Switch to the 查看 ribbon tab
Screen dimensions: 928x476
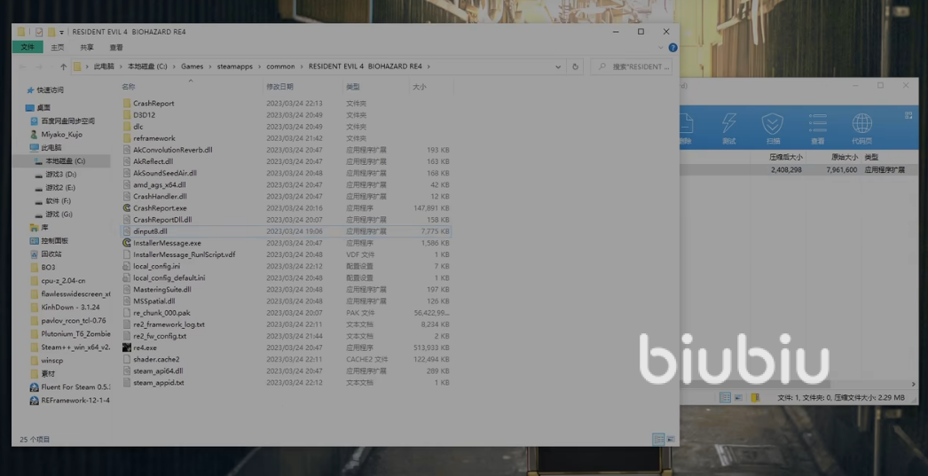pos(116,48)
